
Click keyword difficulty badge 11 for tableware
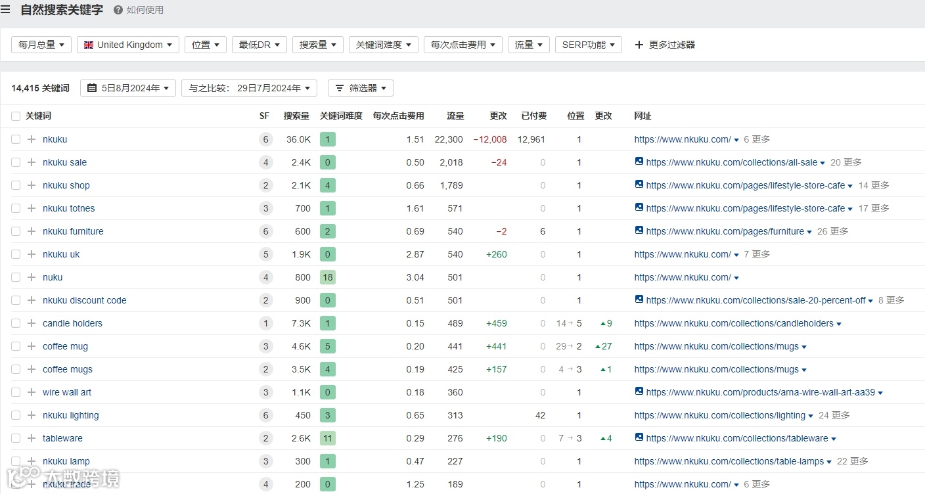[x=328, y=438]
